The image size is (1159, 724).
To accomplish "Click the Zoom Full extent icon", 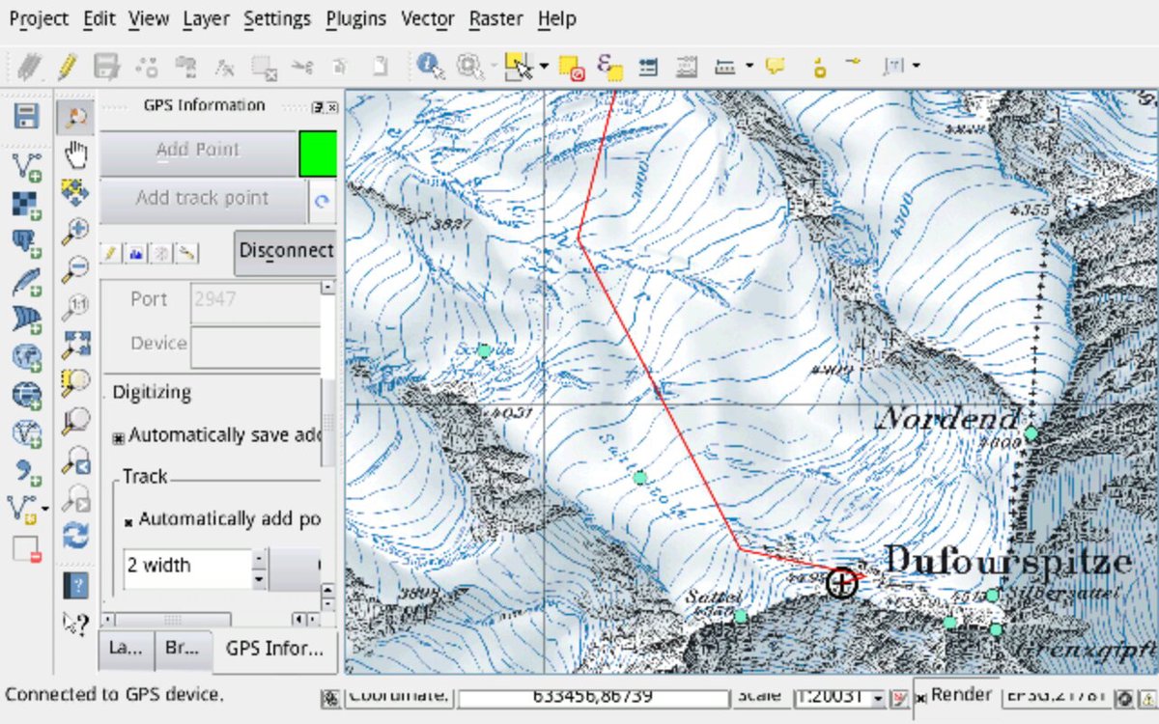I will pos(75,344).
